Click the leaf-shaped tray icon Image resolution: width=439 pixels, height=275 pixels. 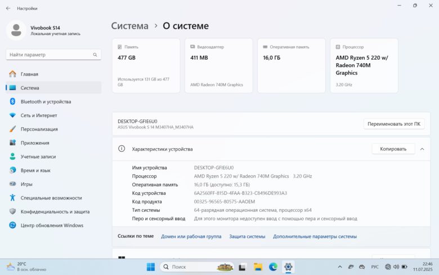pyautogui.click(x=351, y=267)
